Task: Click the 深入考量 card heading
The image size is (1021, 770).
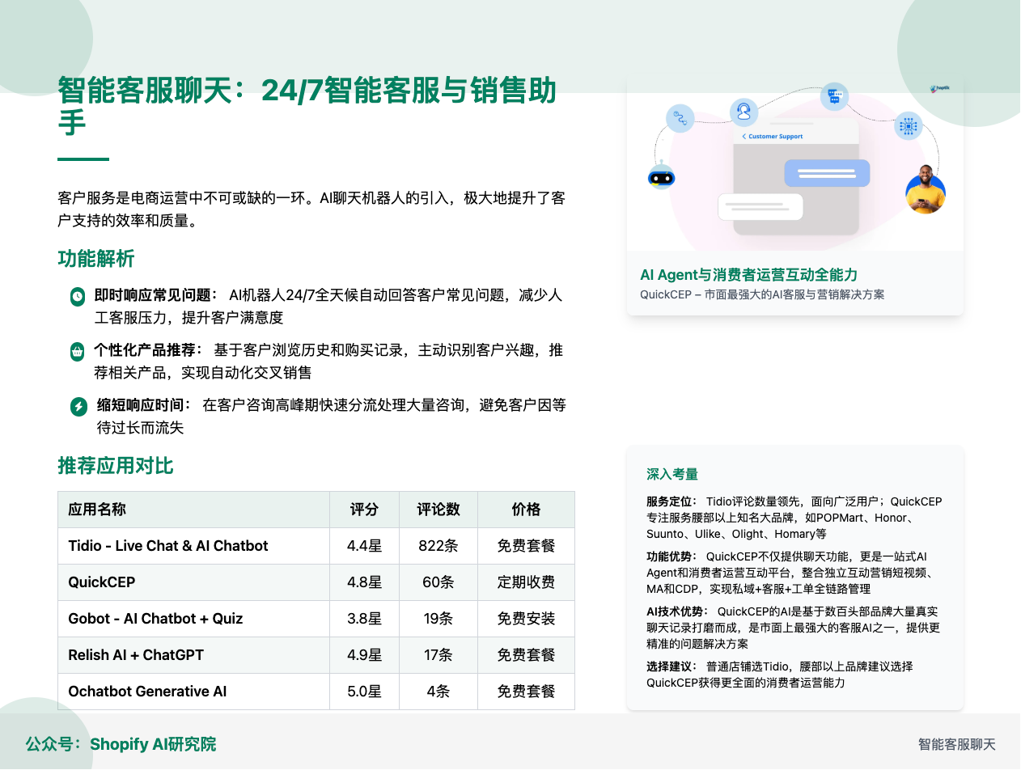Action: (672, 474)
